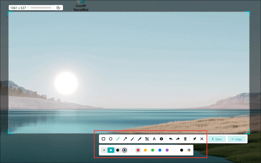Redo the undone annotation

[178, 139]
